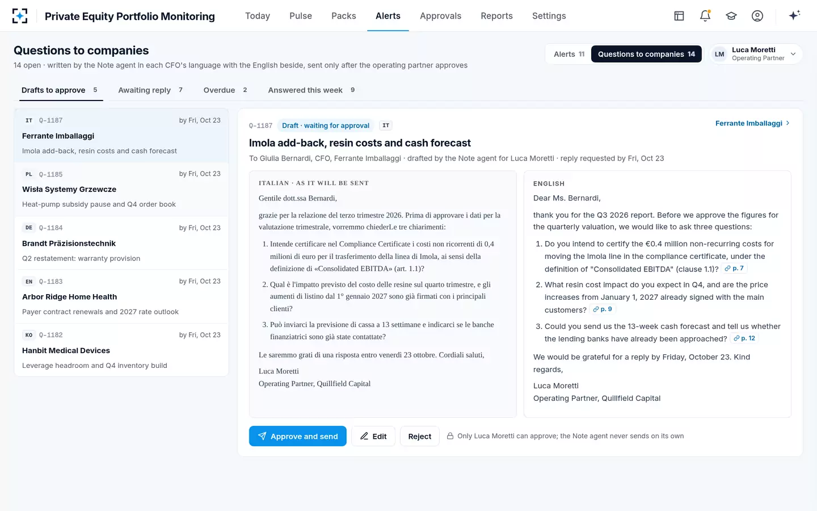Click Approve and send button

coord(298,436)
